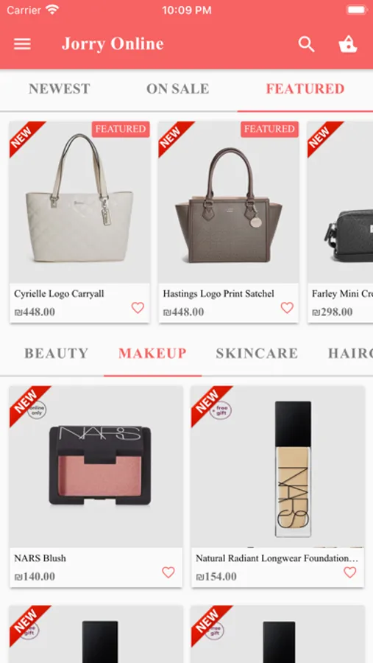Switch to the ON SALE tab
Image resolution: width=373 pixels, height=663 pixels.
point(178,89)
